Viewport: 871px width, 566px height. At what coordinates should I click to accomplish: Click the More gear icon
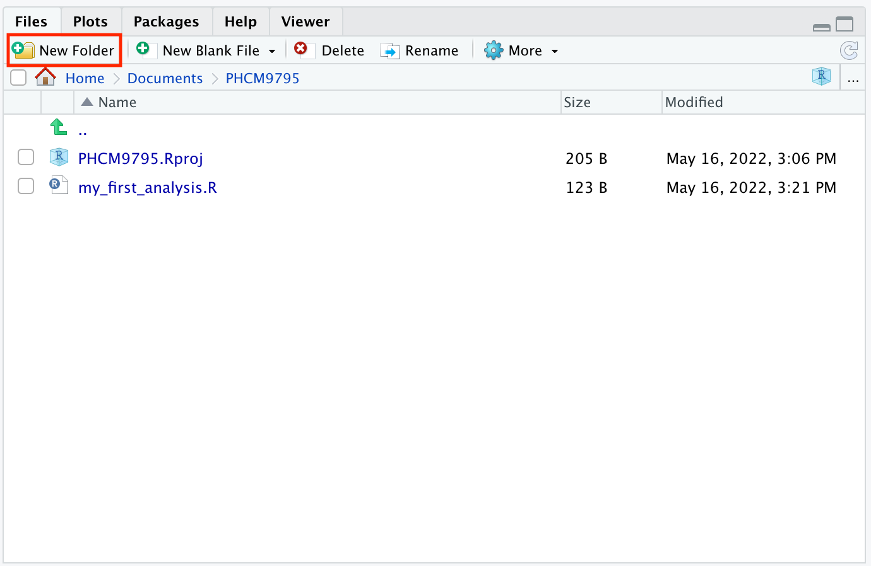[x=493, y=50]
